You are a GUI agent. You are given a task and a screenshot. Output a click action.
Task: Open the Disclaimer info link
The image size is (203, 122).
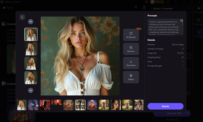(172, 120)
